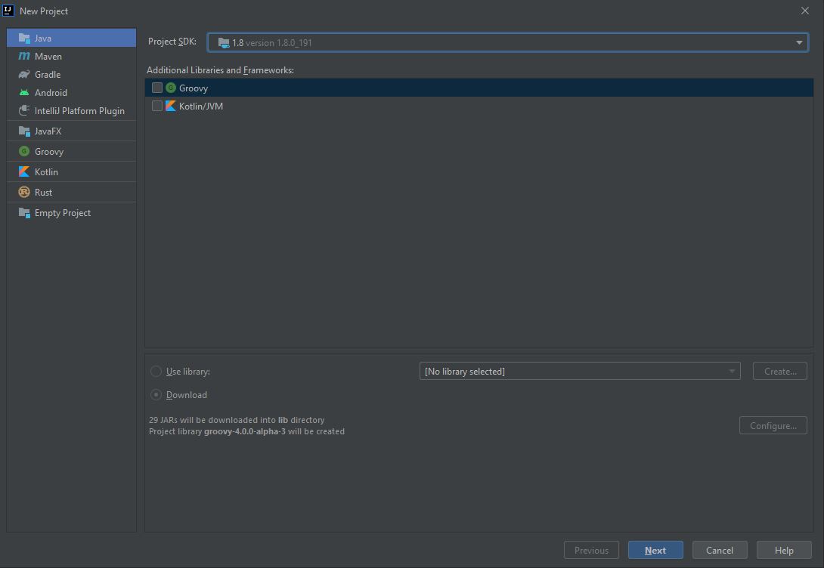Click the '29 JARs will be downloaded' text
Screen dimensions: 824x568
coord(237,420)
